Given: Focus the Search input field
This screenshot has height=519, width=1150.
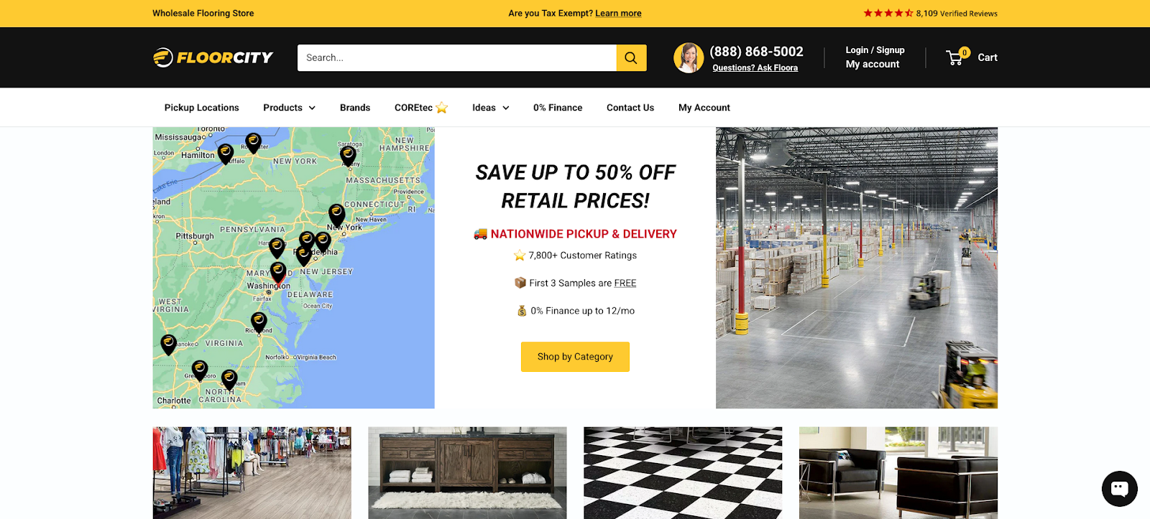Looking at the screenshot, I should [457, 58].
